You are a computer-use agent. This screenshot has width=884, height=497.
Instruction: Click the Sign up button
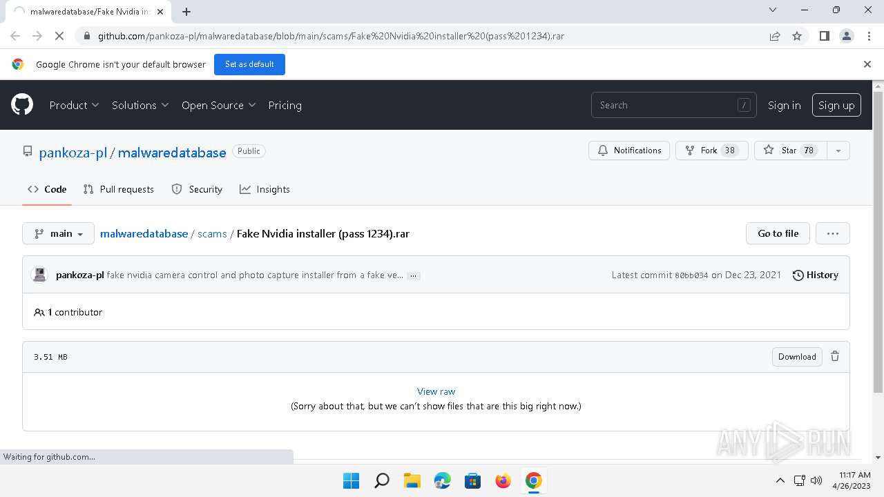coord(836,105)
